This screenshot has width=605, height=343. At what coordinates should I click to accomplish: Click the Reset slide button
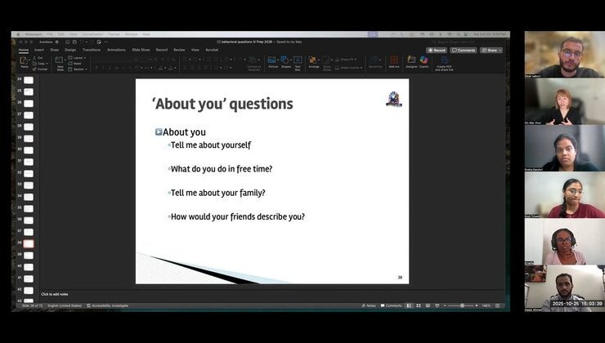click(75, 64)
